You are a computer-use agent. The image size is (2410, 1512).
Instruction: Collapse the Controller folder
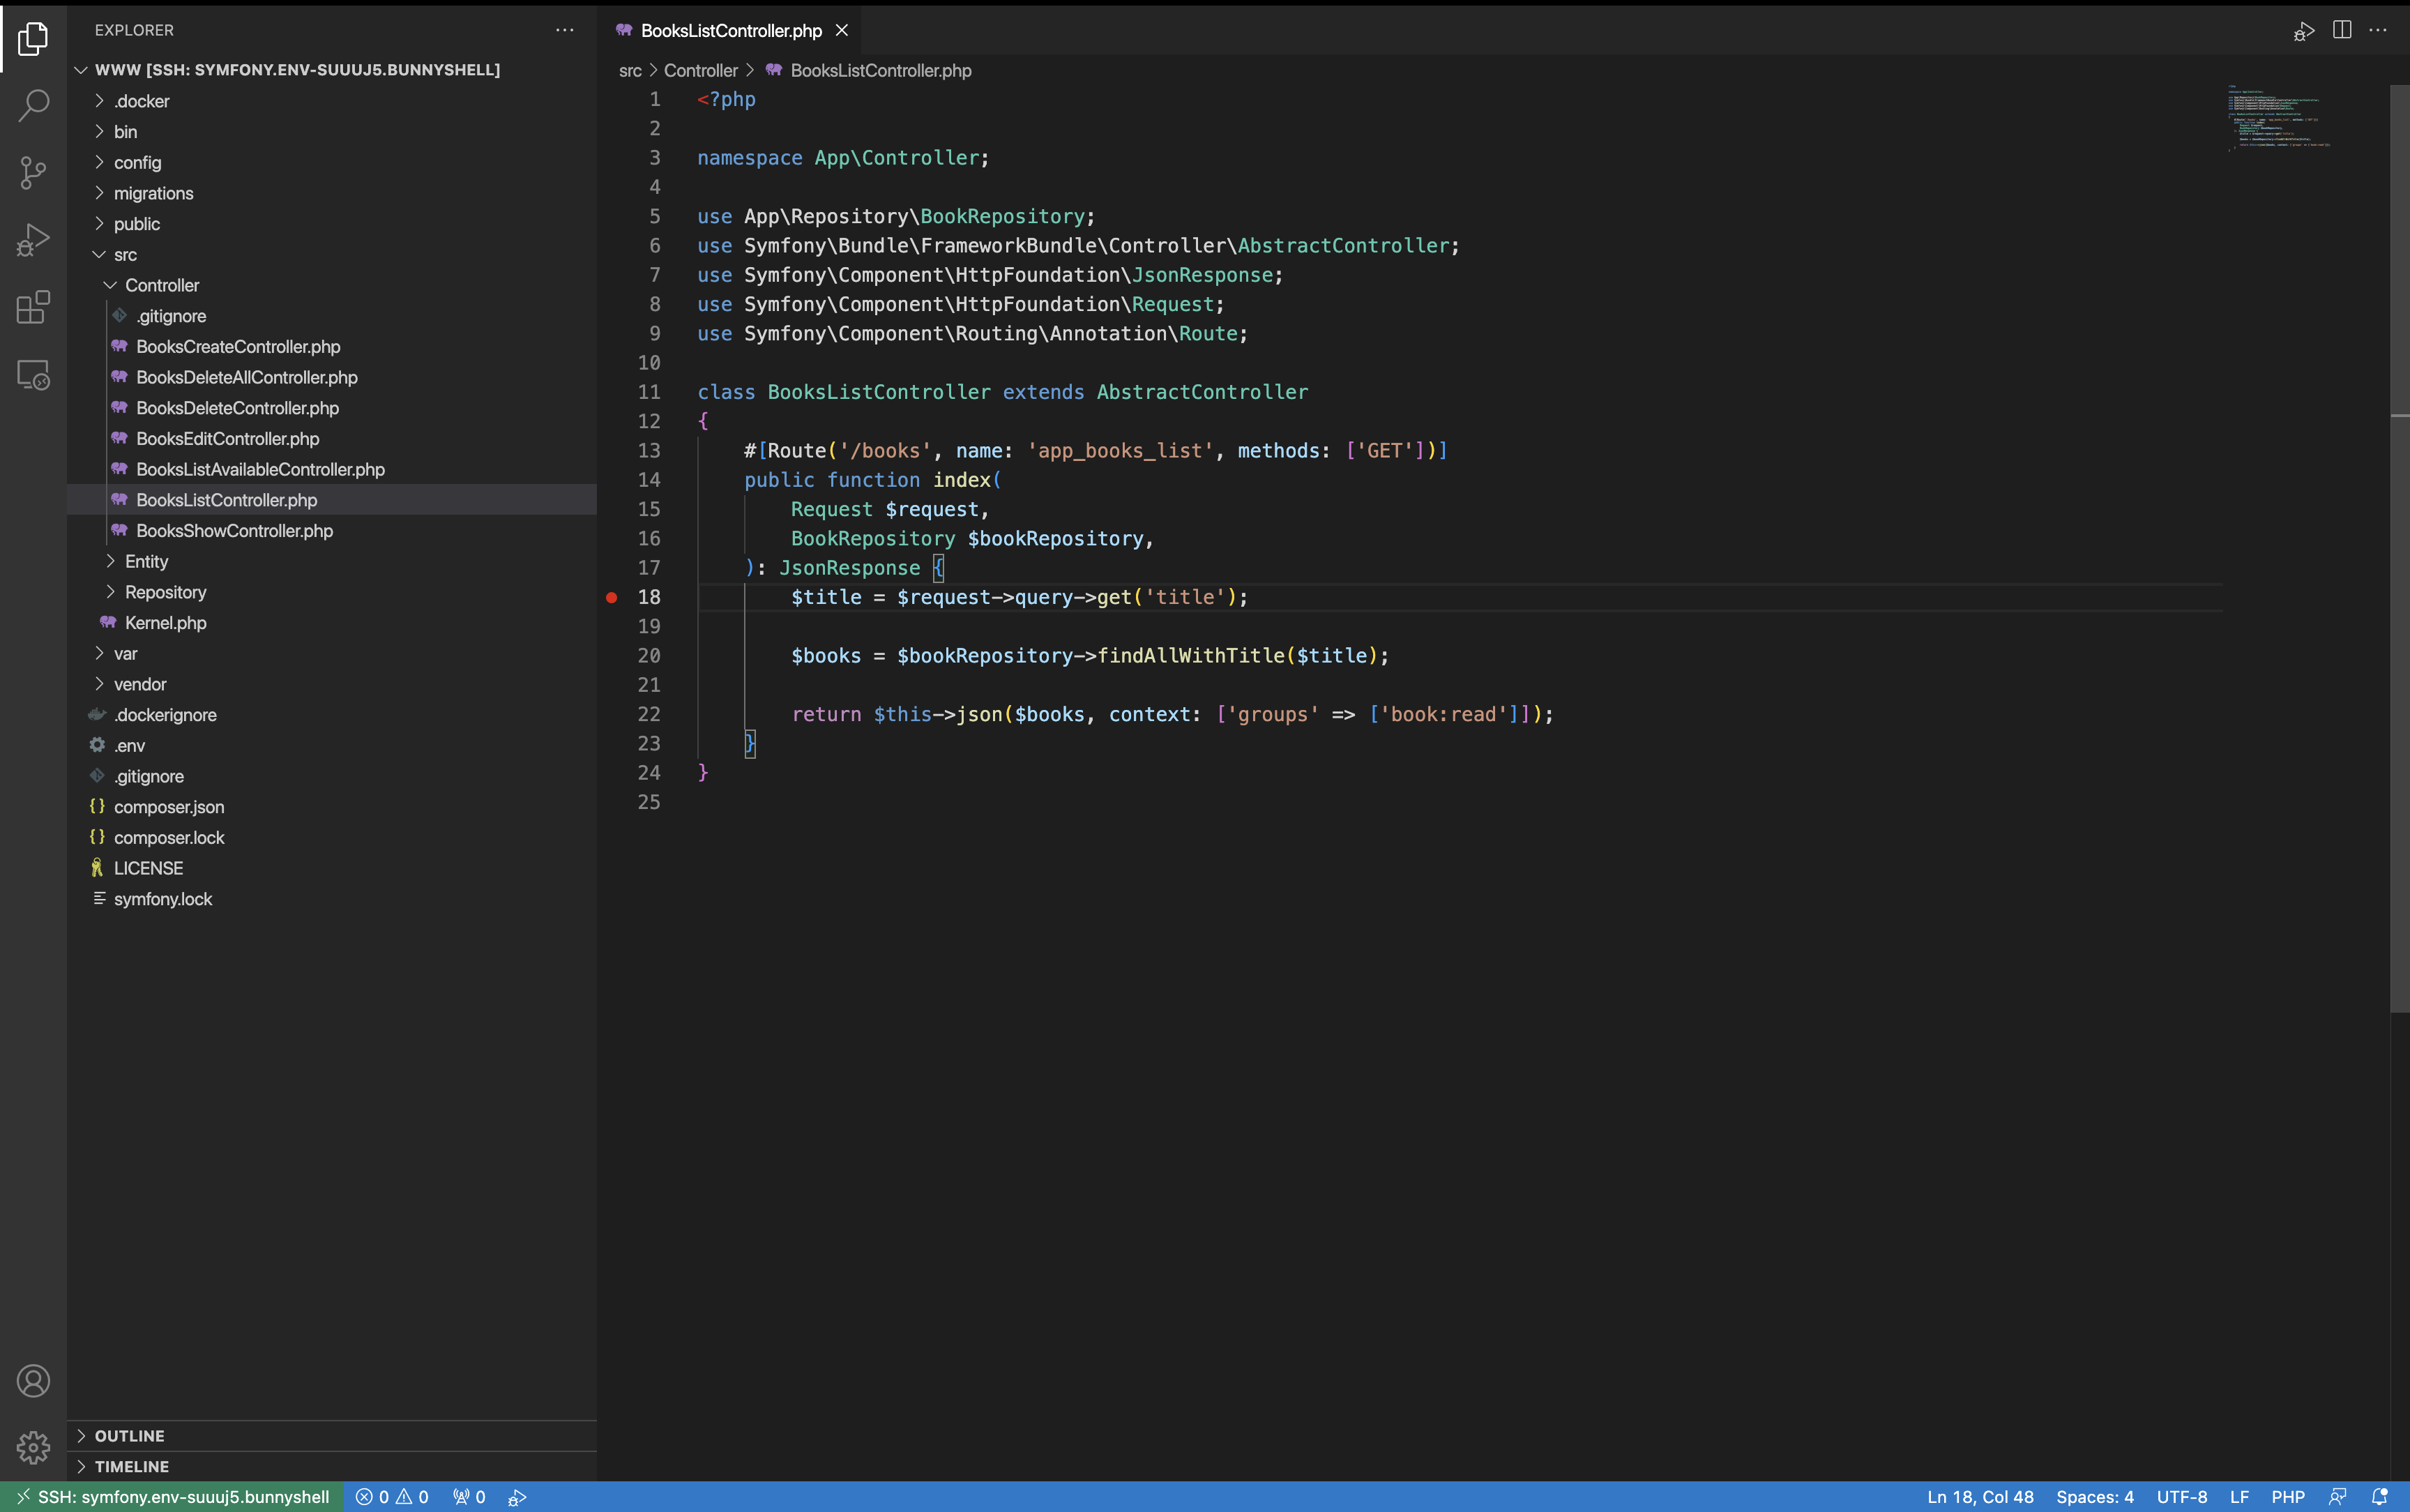click(x=332, y=285)
